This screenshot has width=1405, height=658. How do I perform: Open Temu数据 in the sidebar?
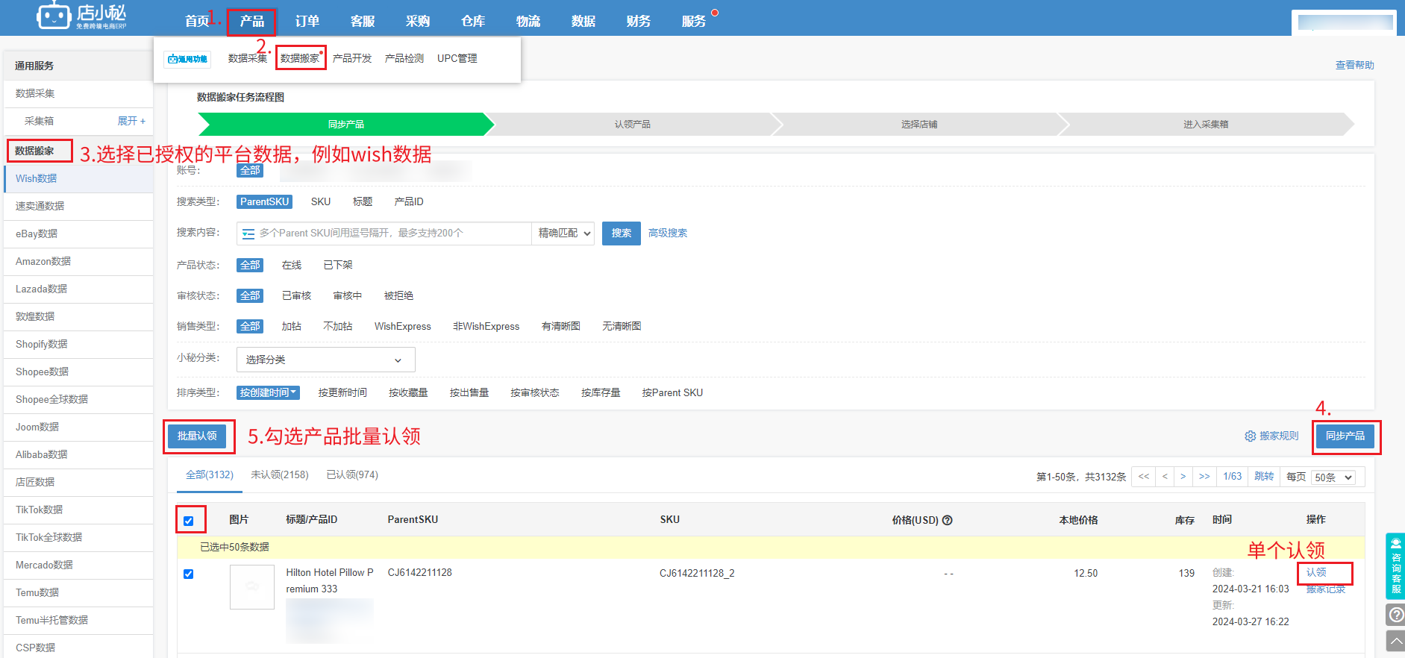click(78, 592)
